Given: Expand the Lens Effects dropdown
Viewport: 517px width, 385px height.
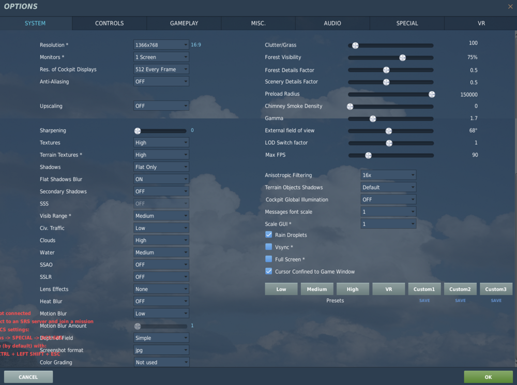Looking at the screenshot, I should click(x=161, y=289).
